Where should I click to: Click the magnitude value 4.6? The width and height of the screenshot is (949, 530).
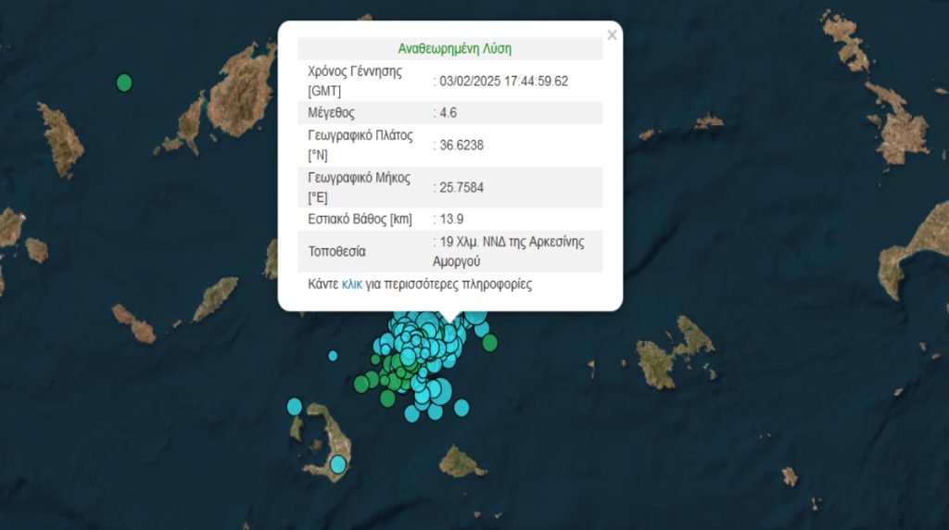click(x=448, y=113)
